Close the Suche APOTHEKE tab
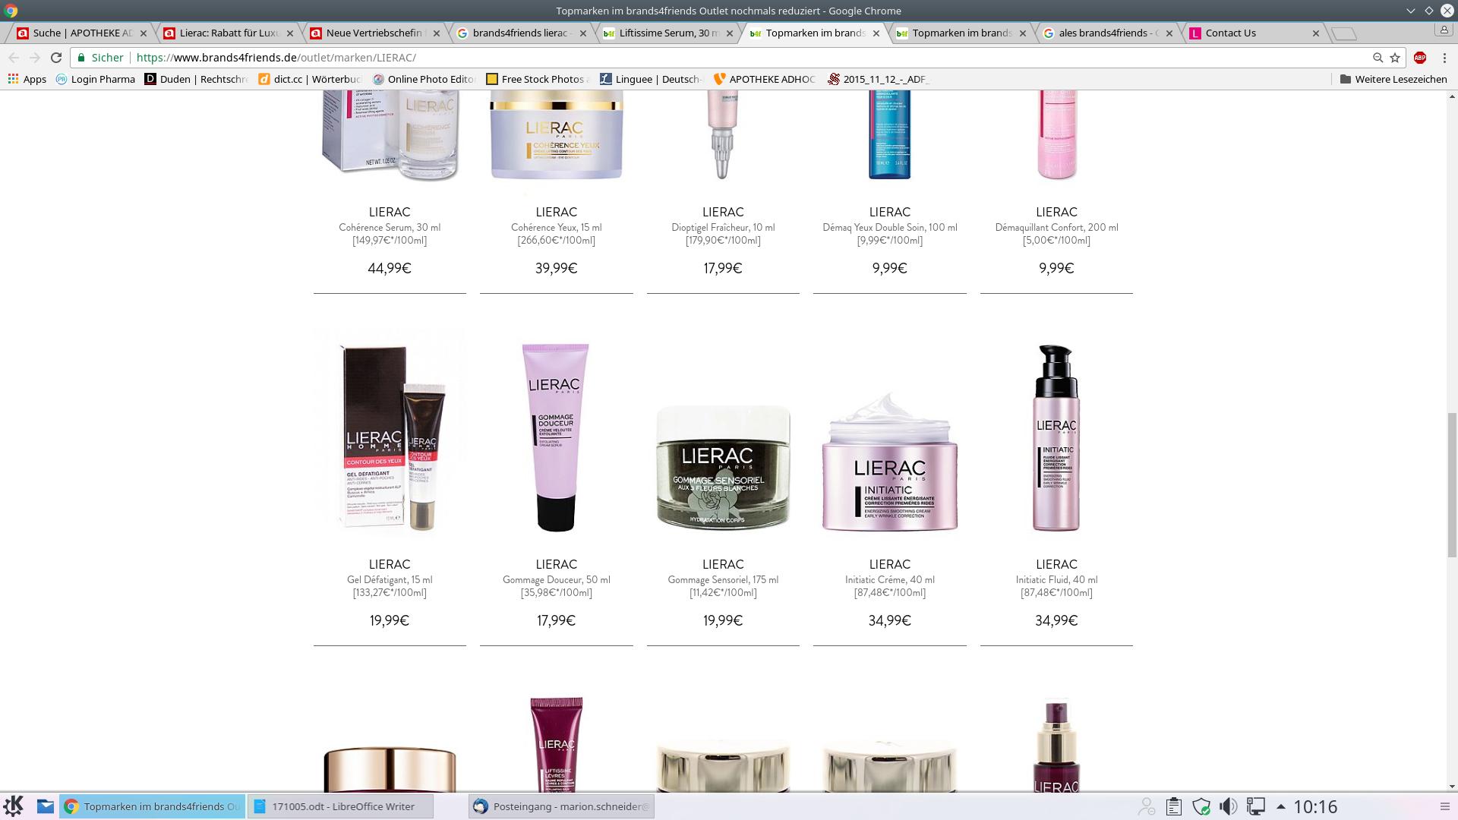Image resolution: width=1458 pixels, height=820 pixels. (144, 33)
